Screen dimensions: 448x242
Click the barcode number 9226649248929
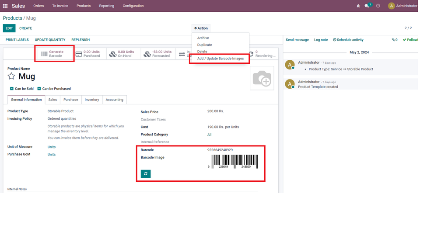tap(220, 150)
